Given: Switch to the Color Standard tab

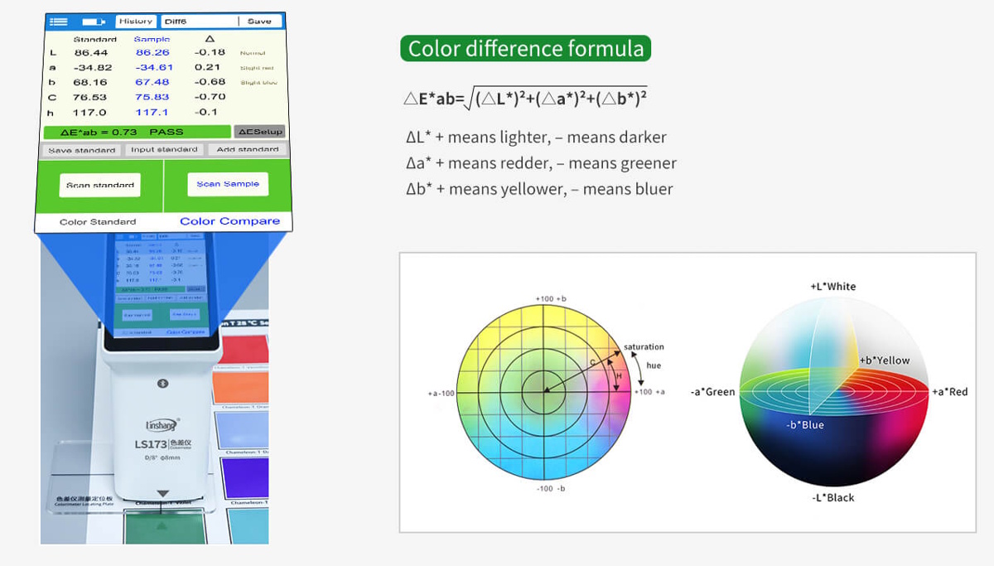Looking at the screenshot, I should pyautogui.click(x=98, y=222).
